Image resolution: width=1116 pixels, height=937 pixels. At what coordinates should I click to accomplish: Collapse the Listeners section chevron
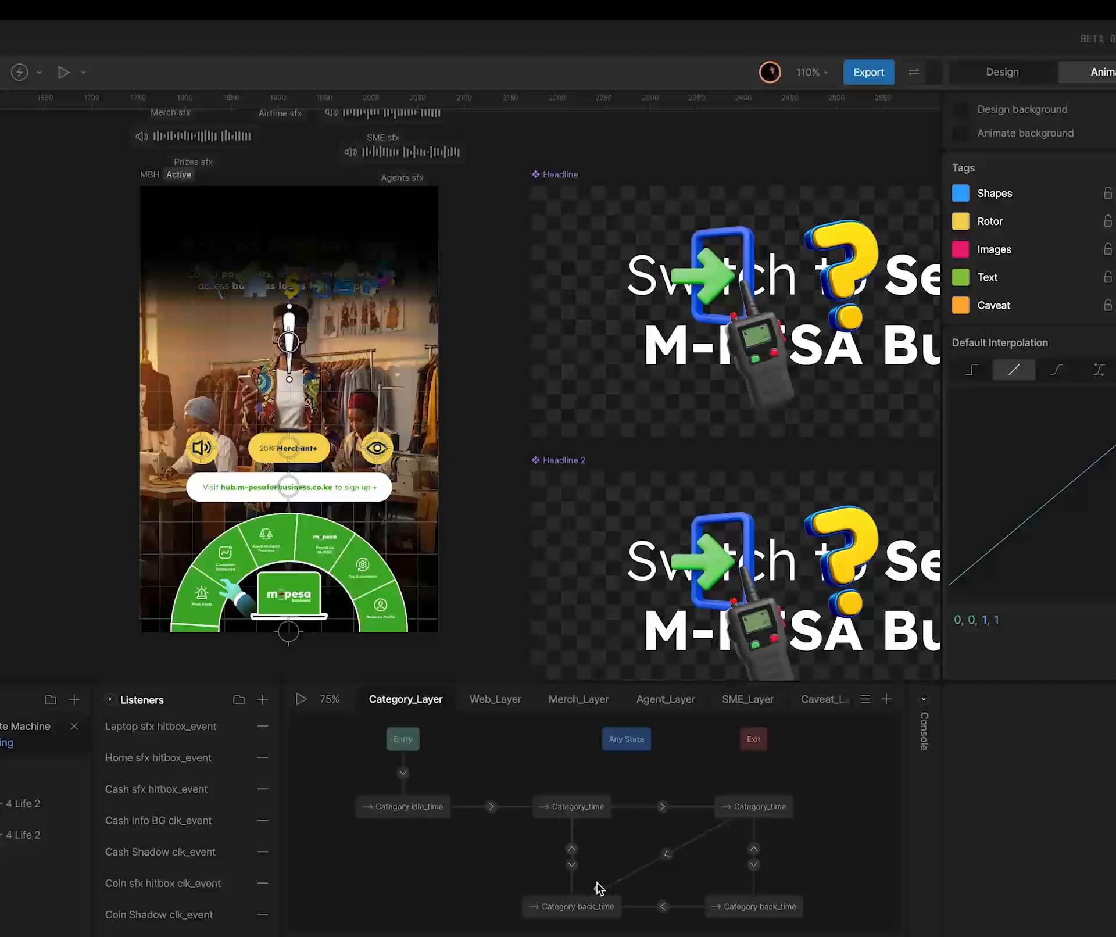click(109, 700)
